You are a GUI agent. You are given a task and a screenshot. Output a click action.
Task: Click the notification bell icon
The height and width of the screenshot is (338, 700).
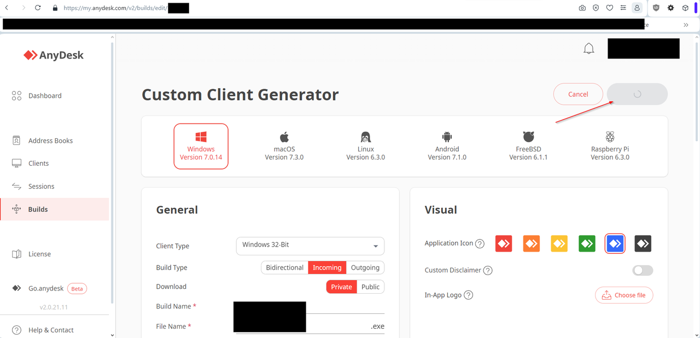tap(589, 49)
